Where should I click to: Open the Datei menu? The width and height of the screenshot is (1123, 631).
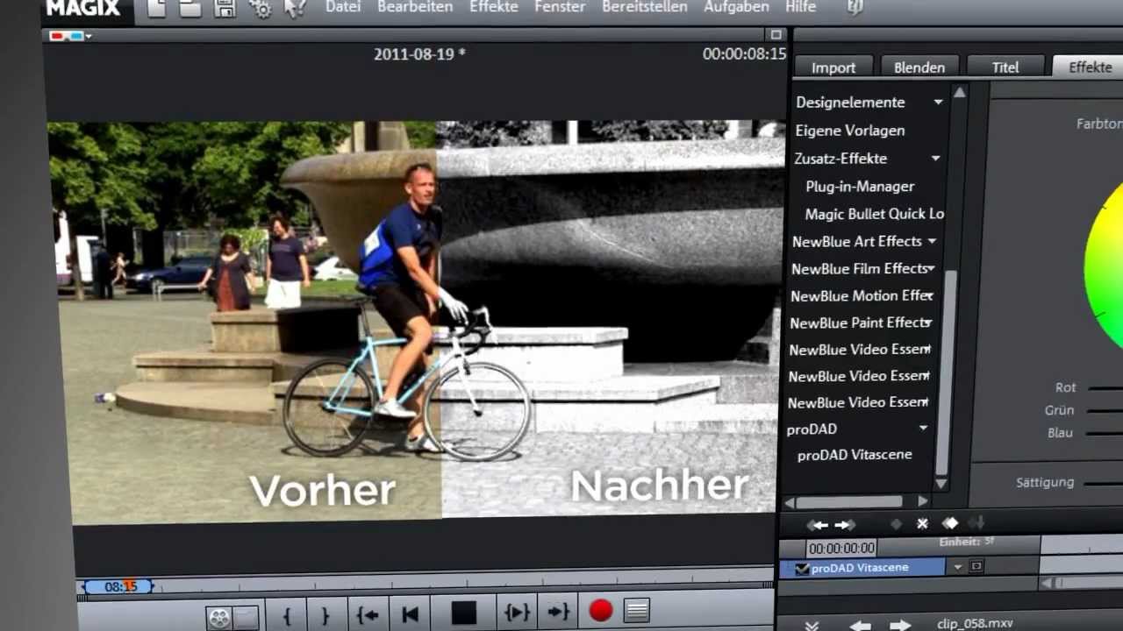coord(342,7)
